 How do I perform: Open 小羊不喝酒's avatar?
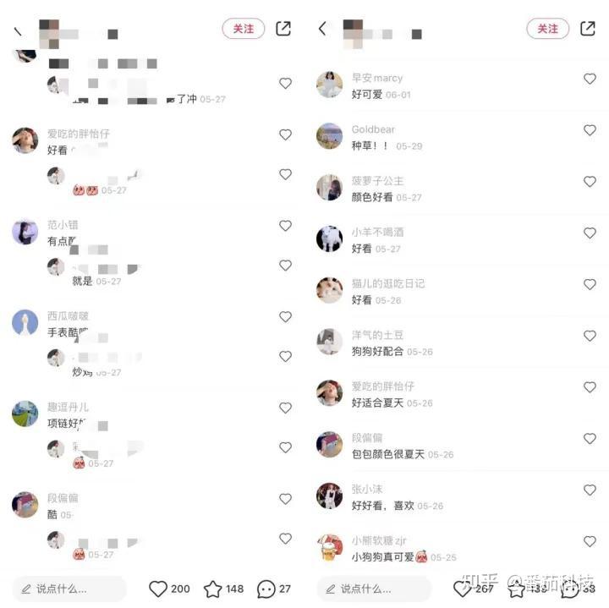tap(329, 238)
